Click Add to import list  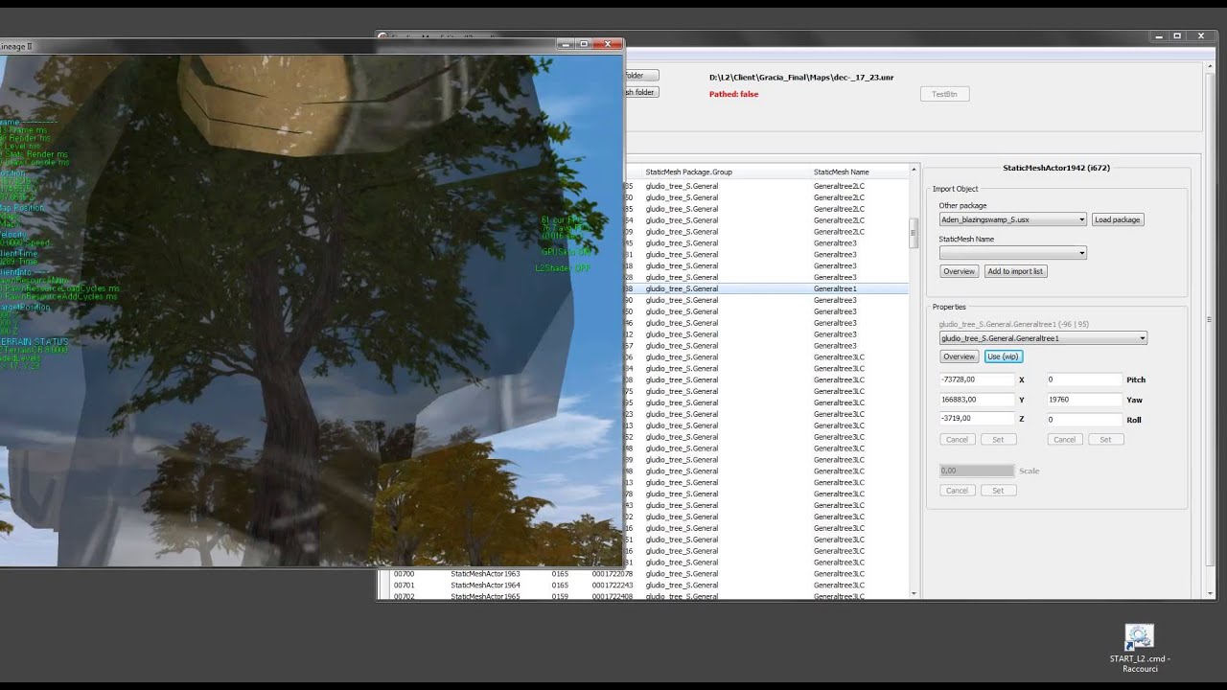click(x=1015, y=271)
